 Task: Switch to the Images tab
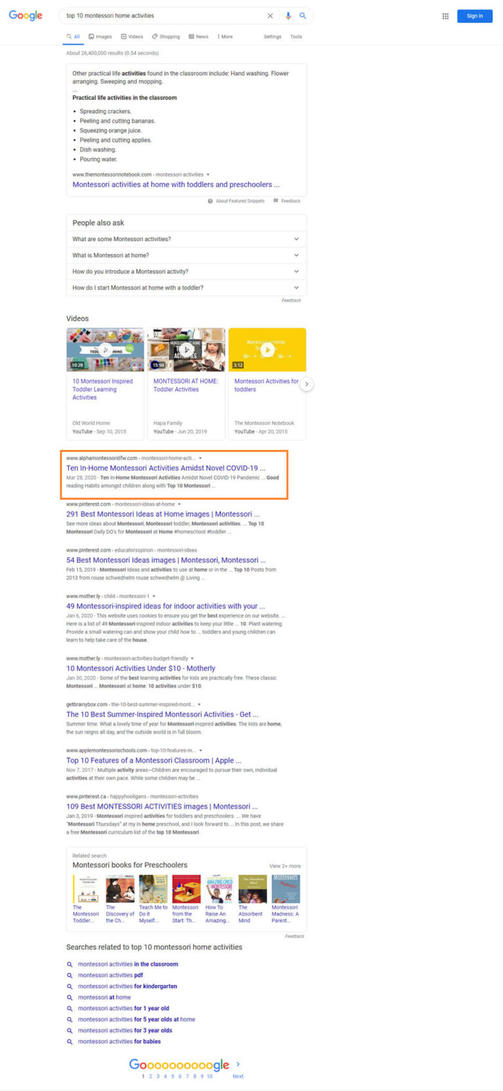click(x=100, y=37)
